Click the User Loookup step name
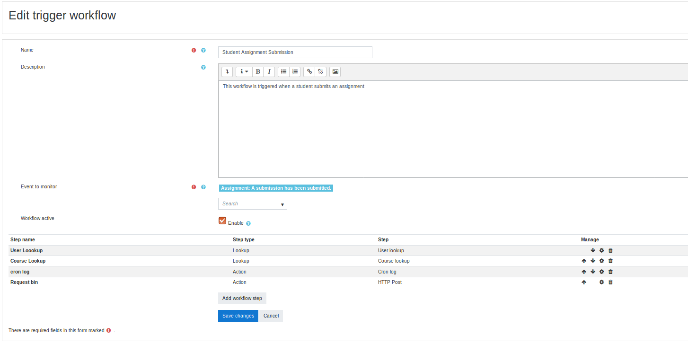 [x=26, y=250]
